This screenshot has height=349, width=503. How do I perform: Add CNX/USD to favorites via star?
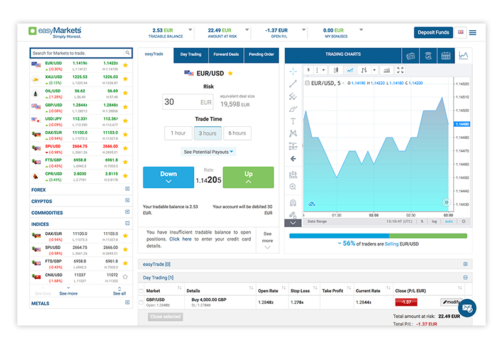[x=125, y=277]
